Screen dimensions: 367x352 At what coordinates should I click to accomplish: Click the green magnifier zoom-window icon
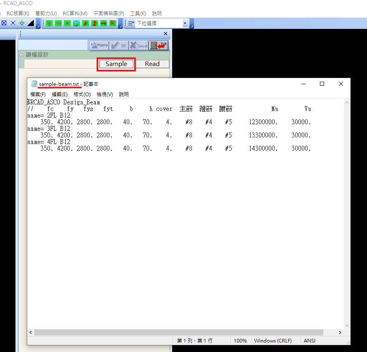coord(113,24)
